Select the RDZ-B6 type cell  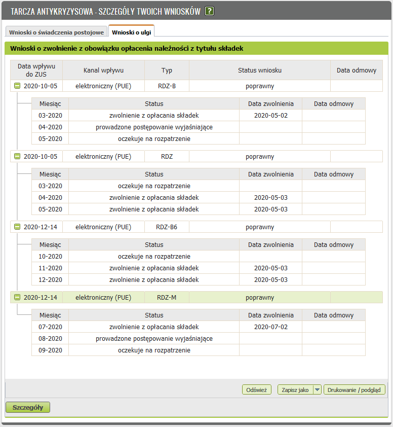tap(167, 227)
